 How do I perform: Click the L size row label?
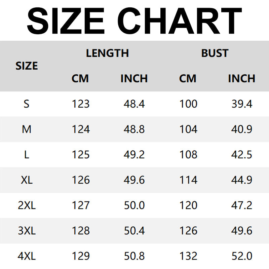pos(27,155)
